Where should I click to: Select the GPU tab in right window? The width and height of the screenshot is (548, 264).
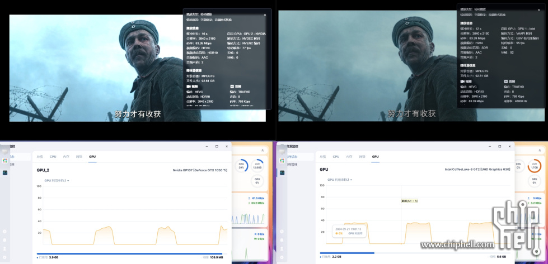point(376,157)
